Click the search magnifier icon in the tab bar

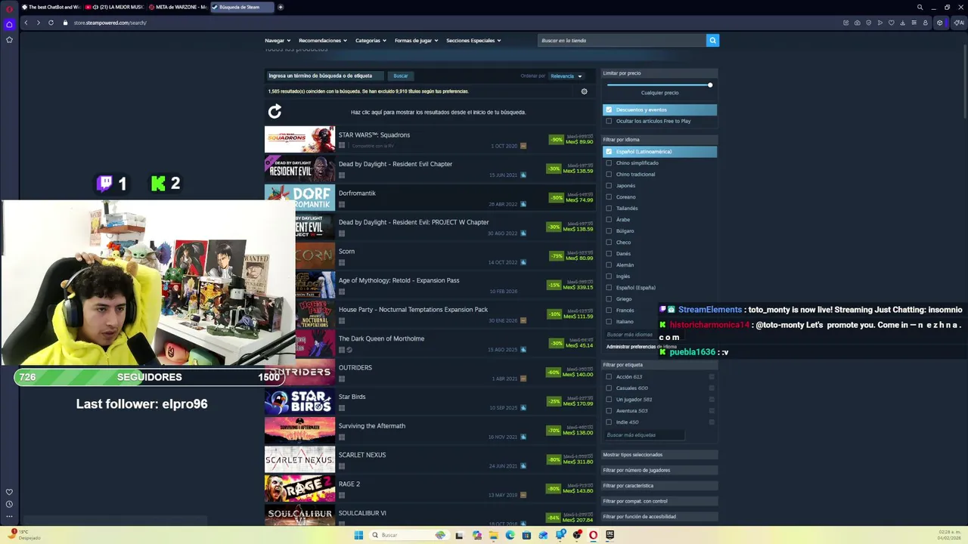[x=920, y=7]
